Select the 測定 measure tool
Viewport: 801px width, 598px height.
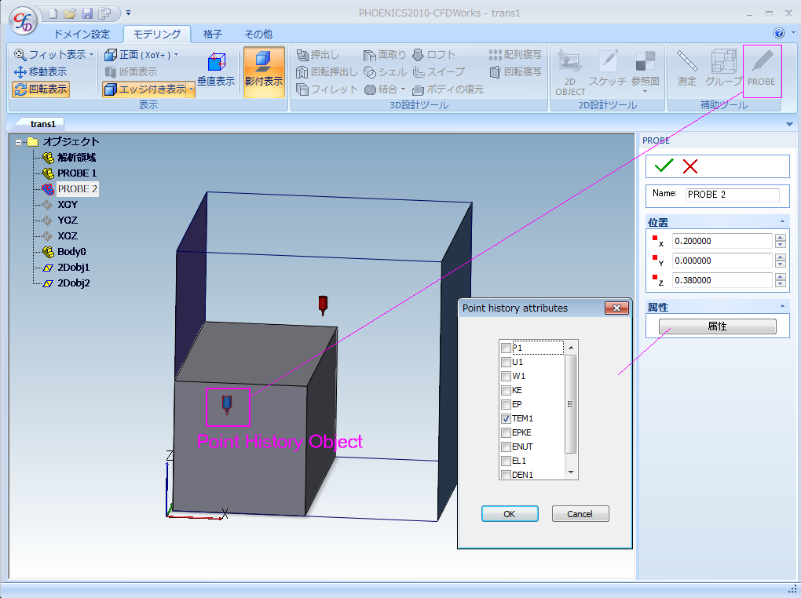click(x=686, y=67)
